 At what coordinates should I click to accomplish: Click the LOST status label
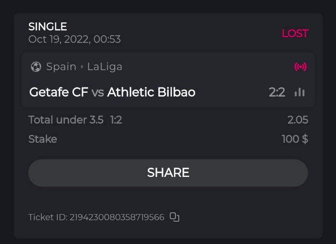pos(295,33)
